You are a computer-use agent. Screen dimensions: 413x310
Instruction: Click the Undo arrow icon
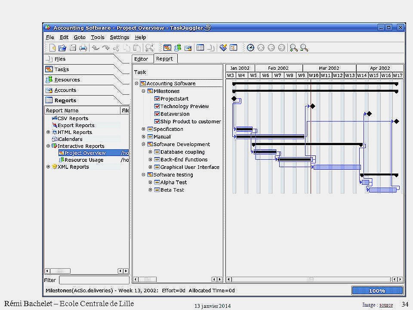pos(96,48)
